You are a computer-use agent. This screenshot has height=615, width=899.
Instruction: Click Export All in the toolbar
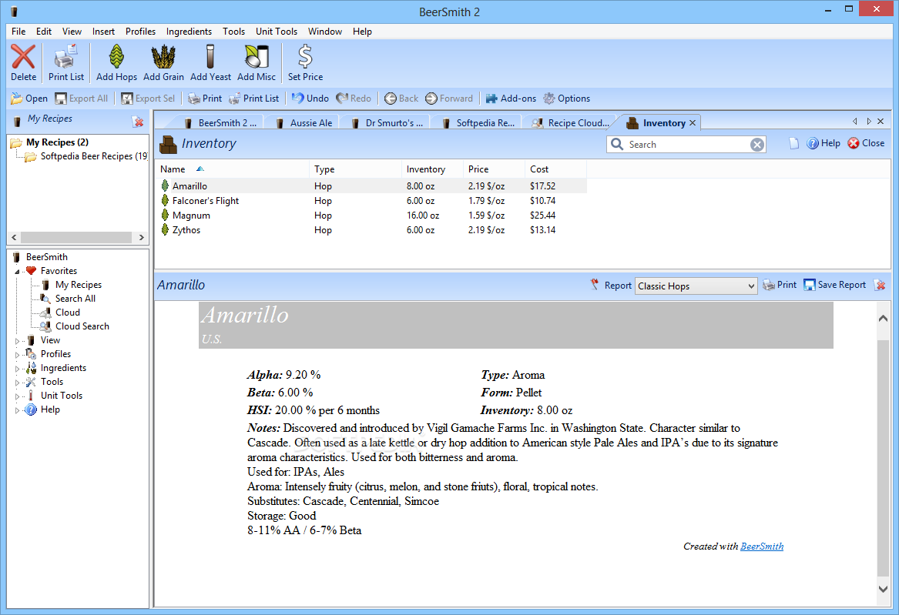(x=82, y=99)
